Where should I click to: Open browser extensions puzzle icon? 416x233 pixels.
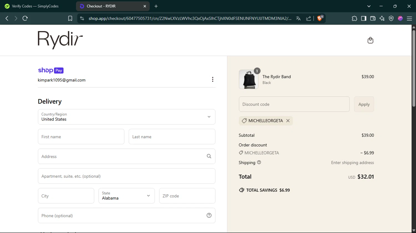tap(354, 18)
